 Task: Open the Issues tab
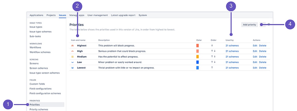63,15
